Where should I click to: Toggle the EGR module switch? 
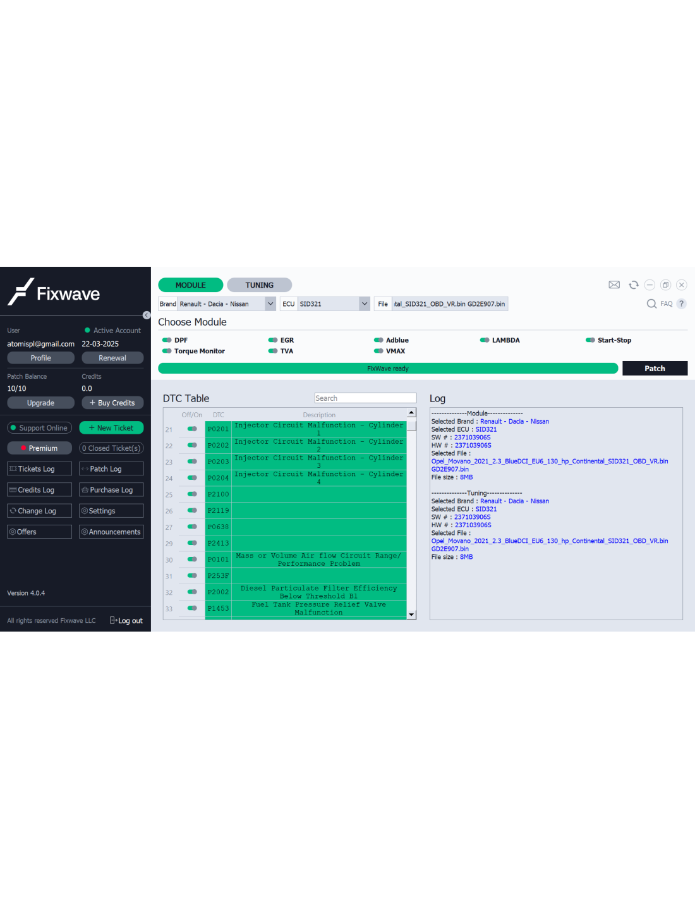click(273, 340)
